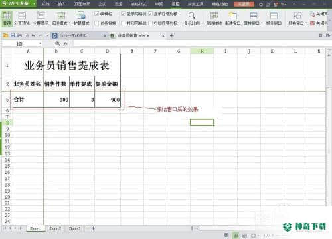Switch to the Sheet2 tab
The height and width of the screenshot is (239, 332).
coord(55,228)
